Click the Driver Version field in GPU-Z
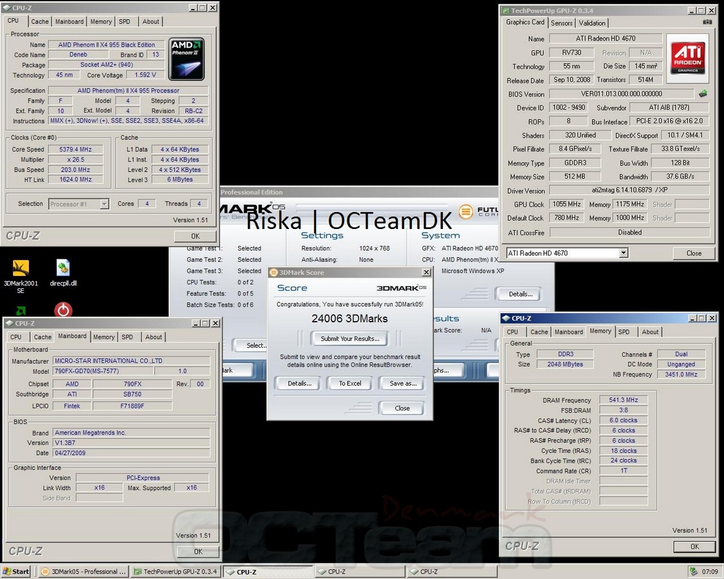The height and width of the screenshot is (579, 724). click(x=629, y=190)
